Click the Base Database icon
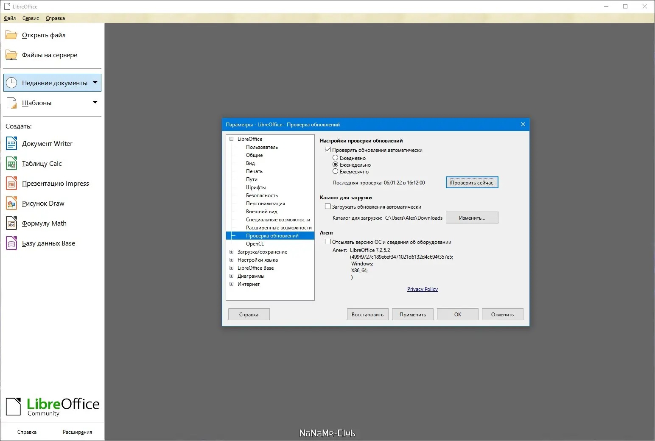Screen dimensions: 655x441 click(x=11, y=243)
